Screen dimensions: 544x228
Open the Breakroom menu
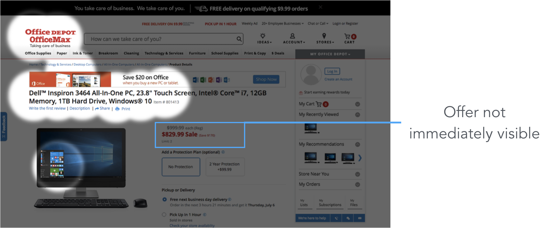[108, 53]
